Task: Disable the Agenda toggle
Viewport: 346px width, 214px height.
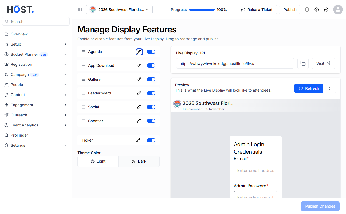Action: pos(151,52)
